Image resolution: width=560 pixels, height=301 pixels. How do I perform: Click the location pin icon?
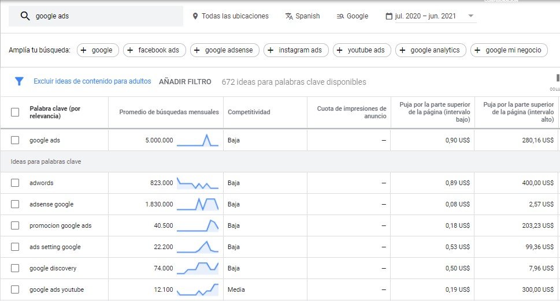pos(195,16)
